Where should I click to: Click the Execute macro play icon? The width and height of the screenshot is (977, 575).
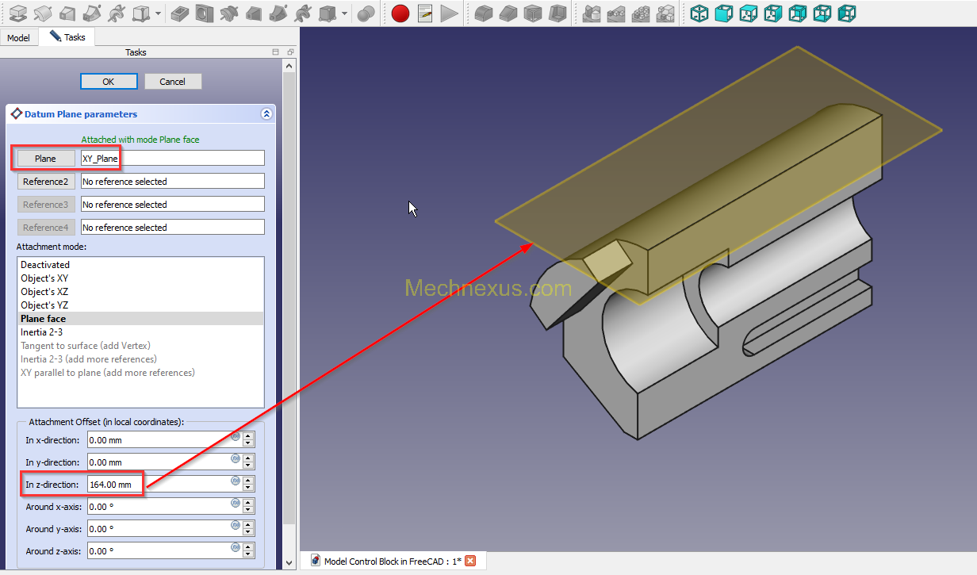(450, 13)
